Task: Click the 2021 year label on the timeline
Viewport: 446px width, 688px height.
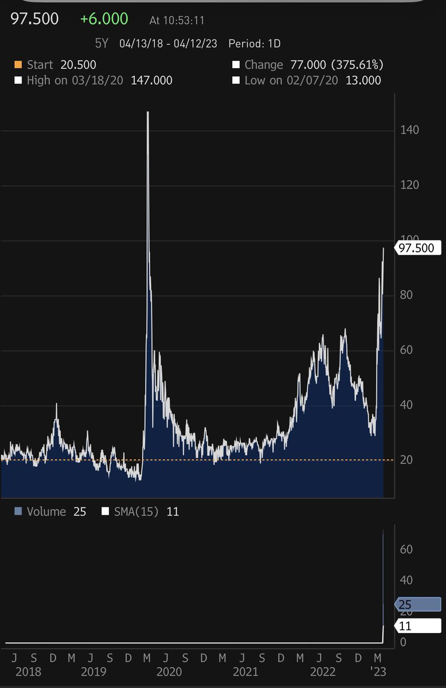Action: click(245, 671)
